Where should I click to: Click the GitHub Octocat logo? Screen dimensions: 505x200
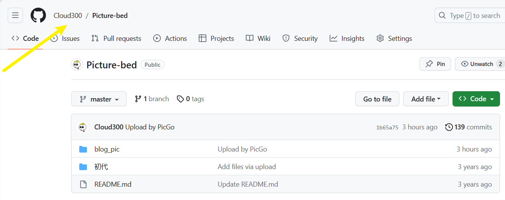(38, 15)
